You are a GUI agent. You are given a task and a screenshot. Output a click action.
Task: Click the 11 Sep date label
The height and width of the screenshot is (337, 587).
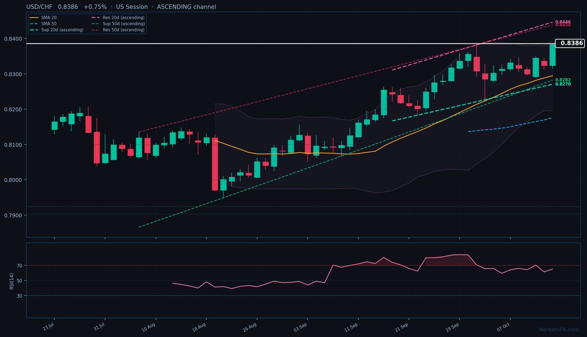(x=352, y=326)
